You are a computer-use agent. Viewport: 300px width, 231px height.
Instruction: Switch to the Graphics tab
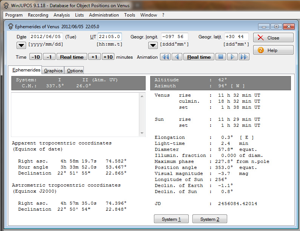tap(53, 70)
